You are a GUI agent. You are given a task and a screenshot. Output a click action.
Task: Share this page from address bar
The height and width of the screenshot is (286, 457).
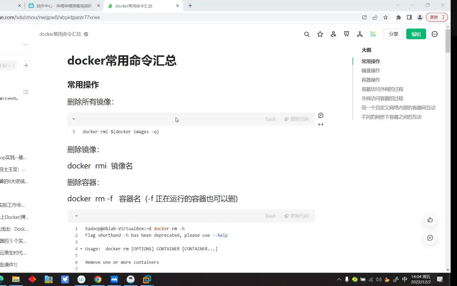(375, 17)
